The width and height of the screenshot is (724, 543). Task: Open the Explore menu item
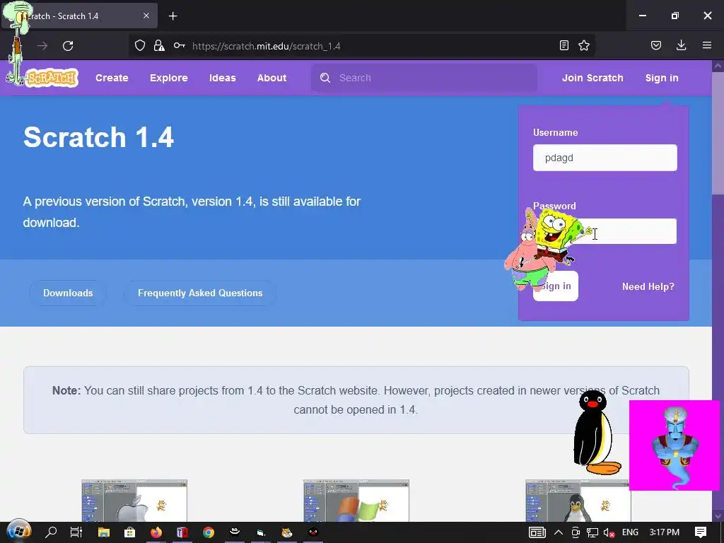click(168, 78)
